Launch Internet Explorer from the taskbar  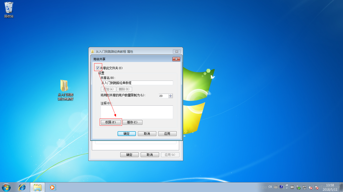tap(22, 187)
